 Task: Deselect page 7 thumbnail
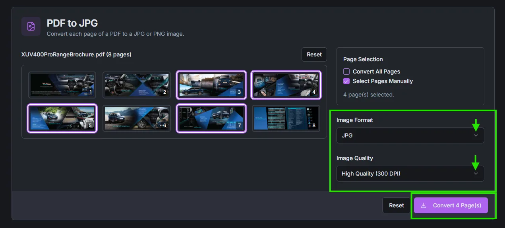point(211,118)
